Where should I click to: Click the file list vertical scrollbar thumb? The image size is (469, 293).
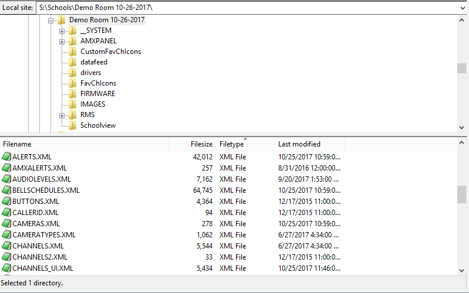coord(462,194)
